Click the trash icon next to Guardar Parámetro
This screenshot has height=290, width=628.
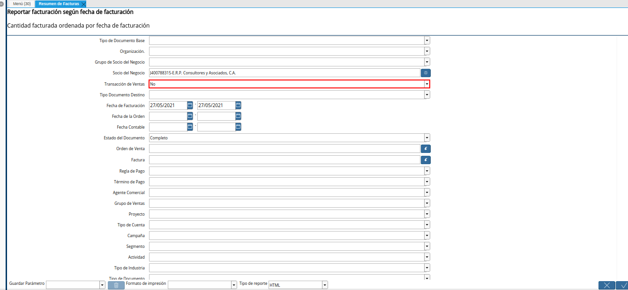[x=116, y=285]
